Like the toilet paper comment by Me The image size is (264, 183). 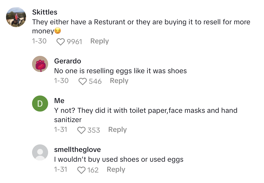click(81, 130)
